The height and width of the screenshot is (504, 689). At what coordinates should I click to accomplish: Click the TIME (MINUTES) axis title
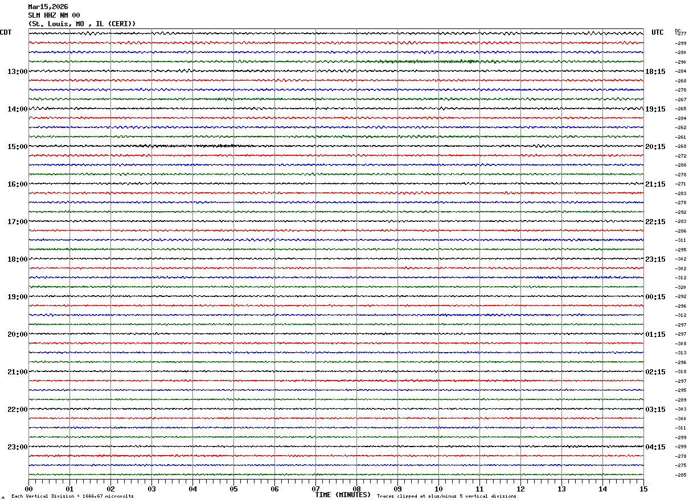(x=343, y=495)
